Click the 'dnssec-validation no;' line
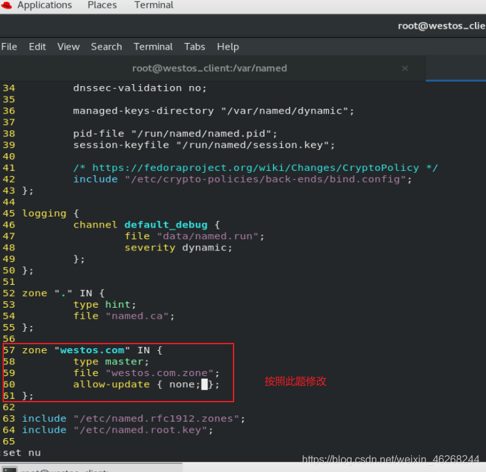486x472 pixels. (x=140, y=88)
